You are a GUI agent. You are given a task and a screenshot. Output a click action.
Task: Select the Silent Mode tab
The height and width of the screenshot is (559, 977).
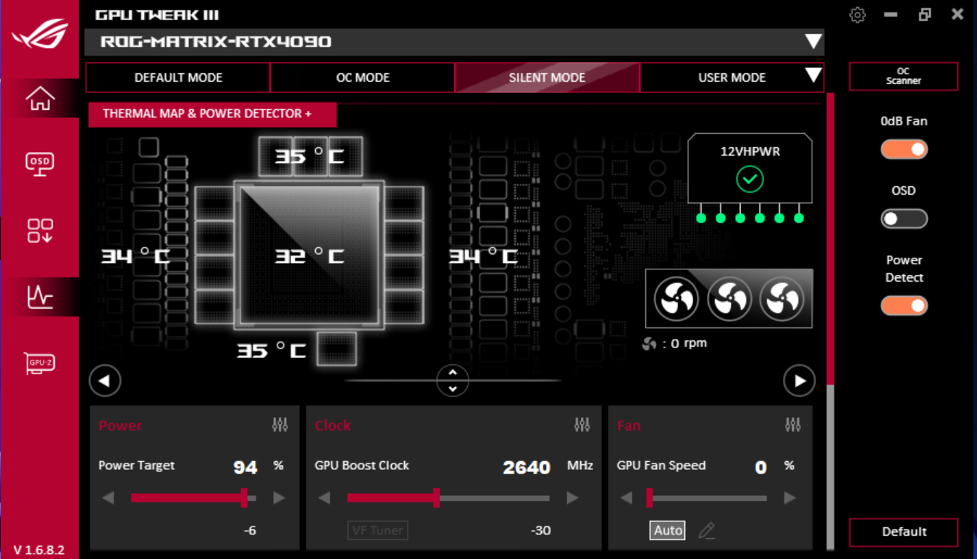point(547,77)
